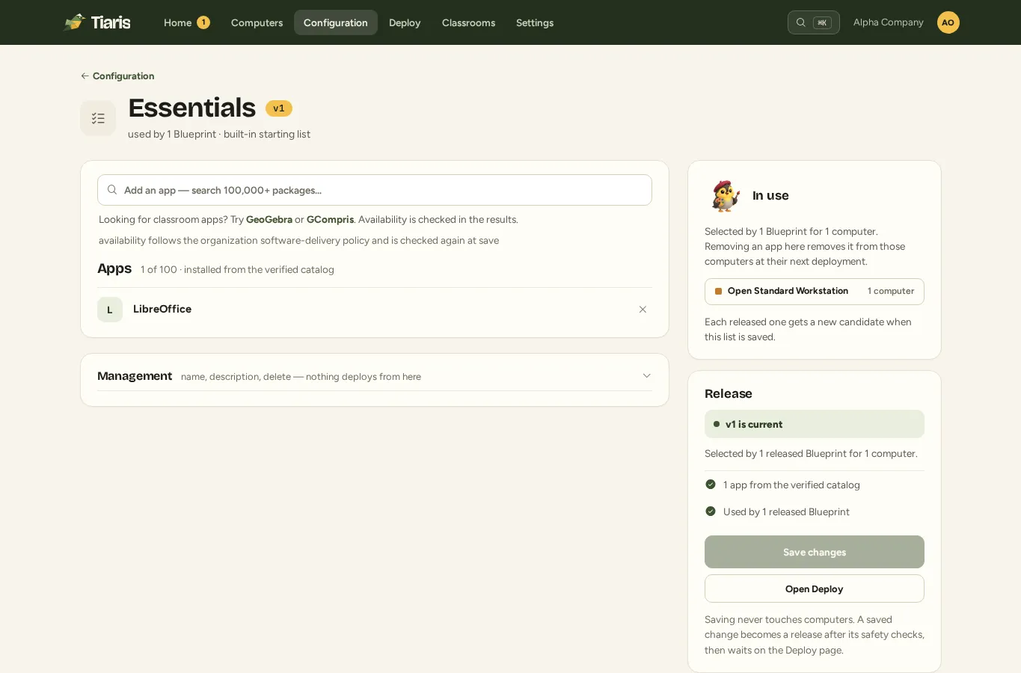Click the Essentials checklist icon
Viewport: 1021px width, 673px height.
click(98, 118)
